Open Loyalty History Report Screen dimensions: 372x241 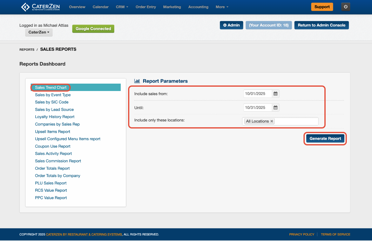[x=55, y=117]
